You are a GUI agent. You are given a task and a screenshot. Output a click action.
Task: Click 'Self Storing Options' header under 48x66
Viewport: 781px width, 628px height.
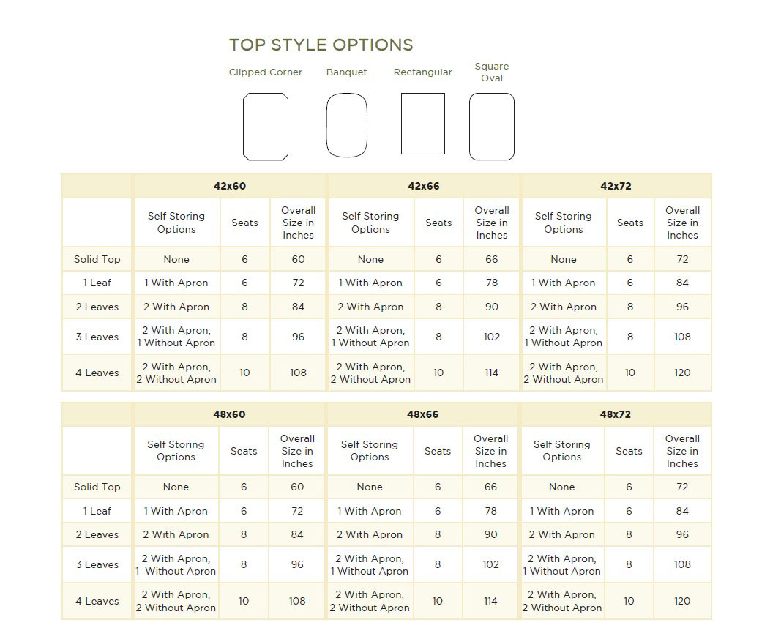pos(370,451)
